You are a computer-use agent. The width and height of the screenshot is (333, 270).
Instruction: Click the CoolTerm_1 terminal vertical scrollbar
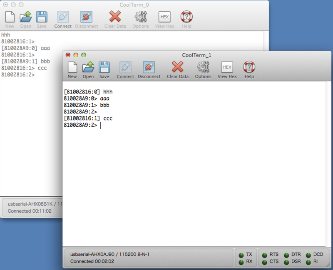328,164
